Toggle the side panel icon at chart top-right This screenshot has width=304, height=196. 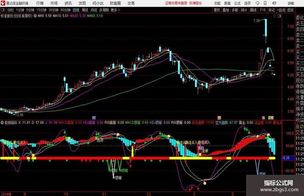pyautogui.click(x=279, y=16)
